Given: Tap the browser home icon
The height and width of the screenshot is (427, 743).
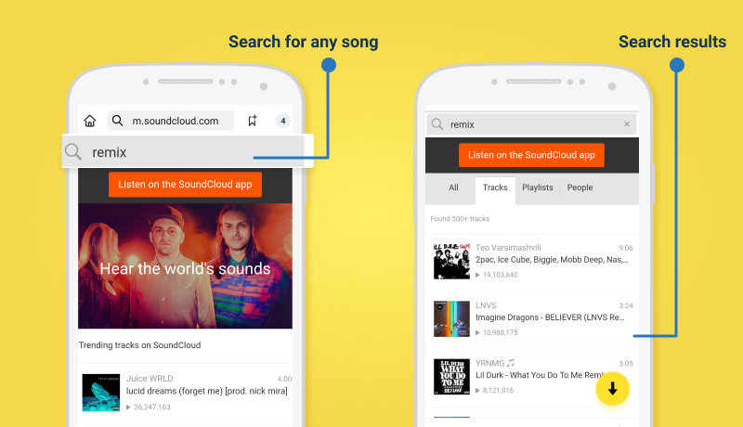Looking at the screenshot, I should tap(90, 121).
